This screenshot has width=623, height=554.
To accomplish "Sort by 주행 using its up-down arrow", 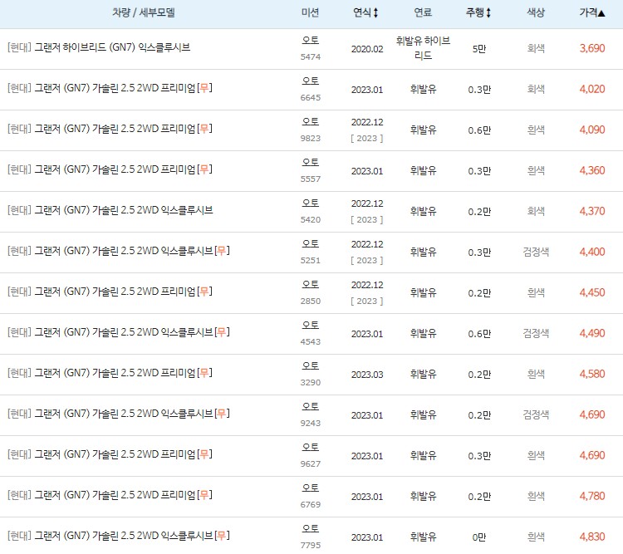I will [488, 12].
